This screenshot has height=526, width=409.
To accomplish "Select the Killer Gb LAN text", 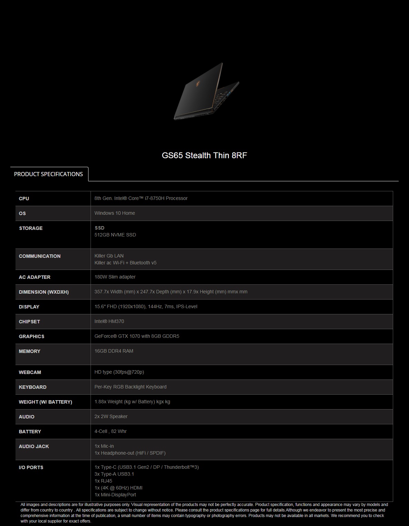I will click(109, 256).
